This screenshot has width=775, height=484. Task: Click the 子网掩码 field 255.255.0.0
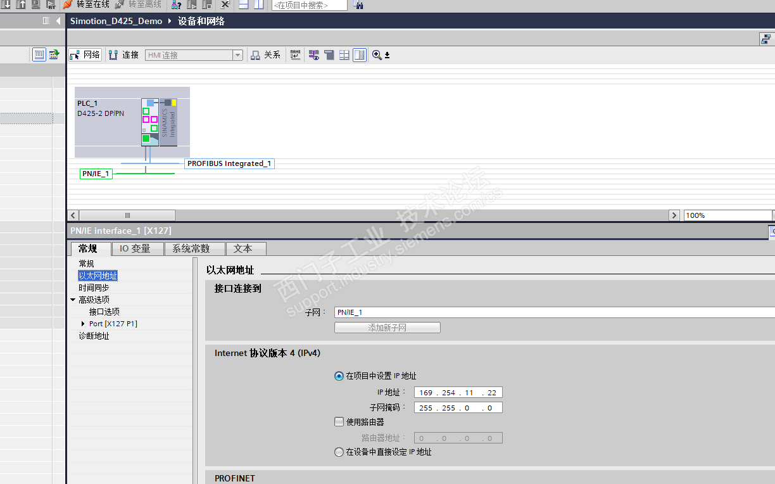click(458, 408)
